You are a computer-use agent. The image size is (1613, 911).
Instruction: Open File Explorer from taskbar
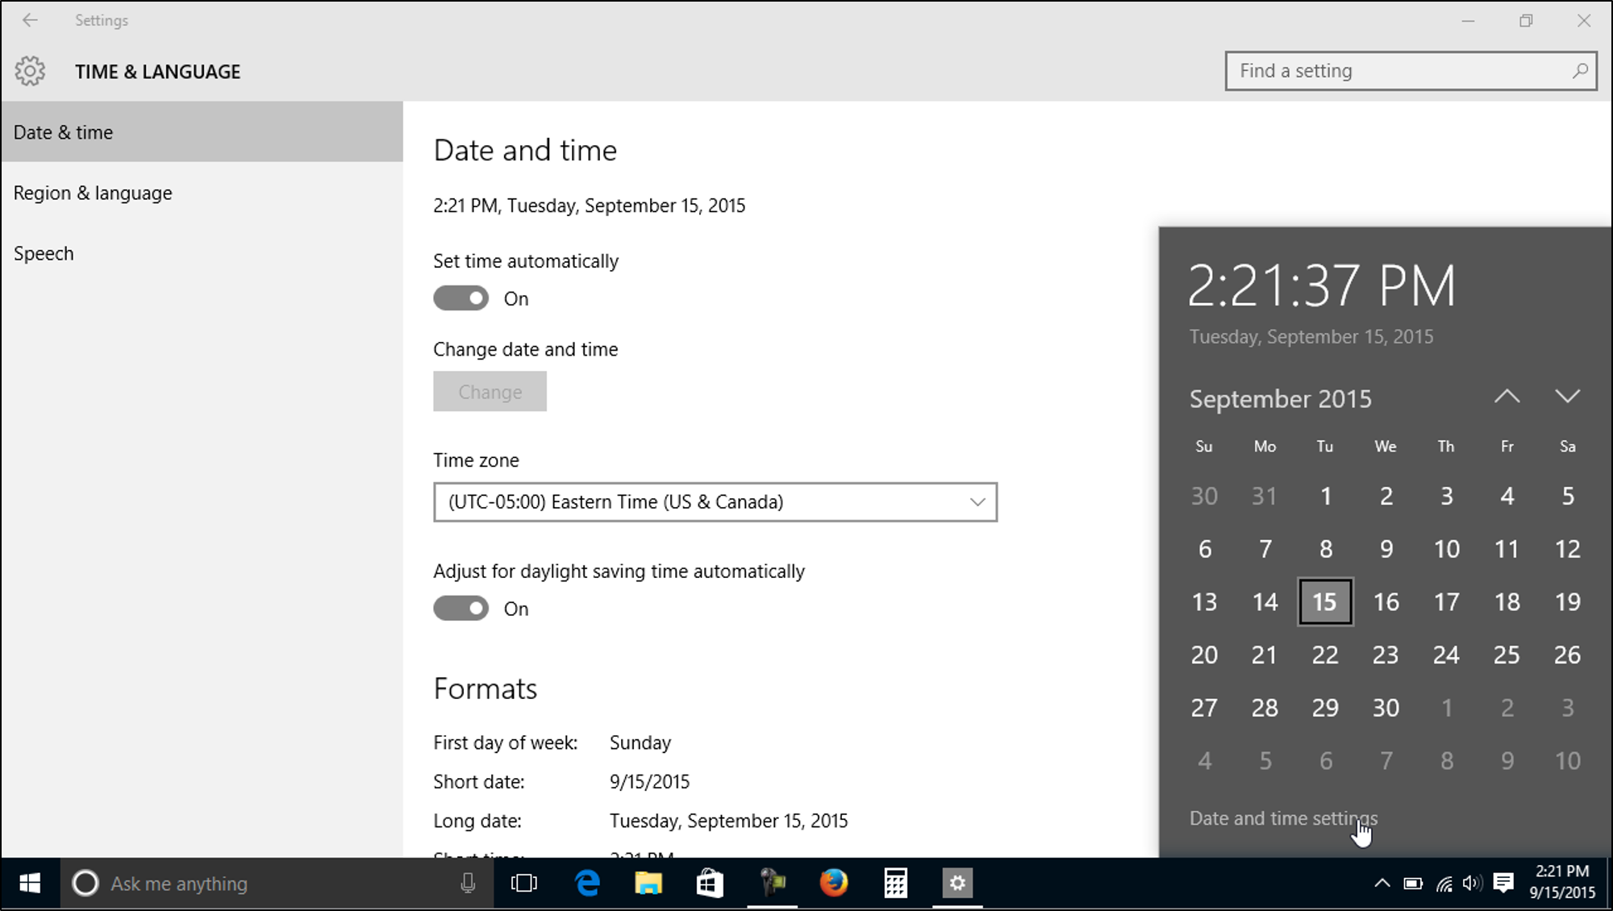648,882
